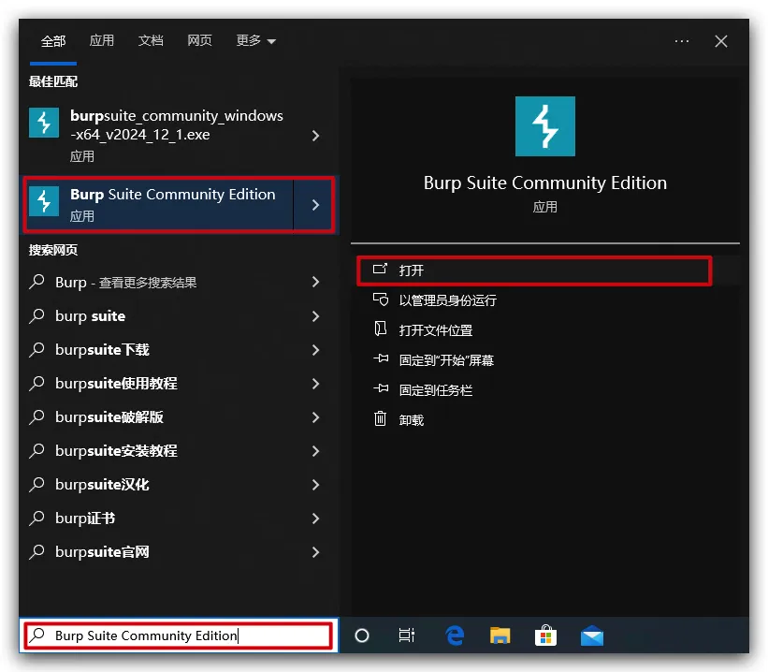Select the 网页 tab

tap(199, 41)
